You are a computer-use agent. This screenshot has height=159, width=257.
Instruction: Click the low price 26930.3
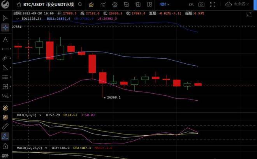(116, 14)
